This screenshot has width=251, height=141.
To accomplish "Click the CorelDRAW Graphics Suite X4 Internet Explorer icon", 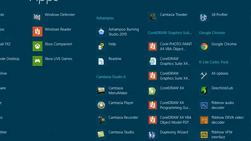I will click(153, 61).
